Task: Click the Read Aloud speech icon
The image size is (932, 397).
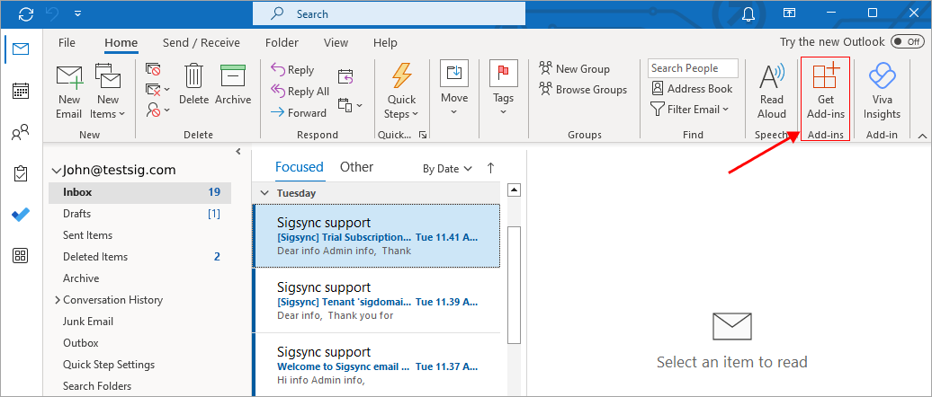Action: pyautogui.click(x=772, y=90)
